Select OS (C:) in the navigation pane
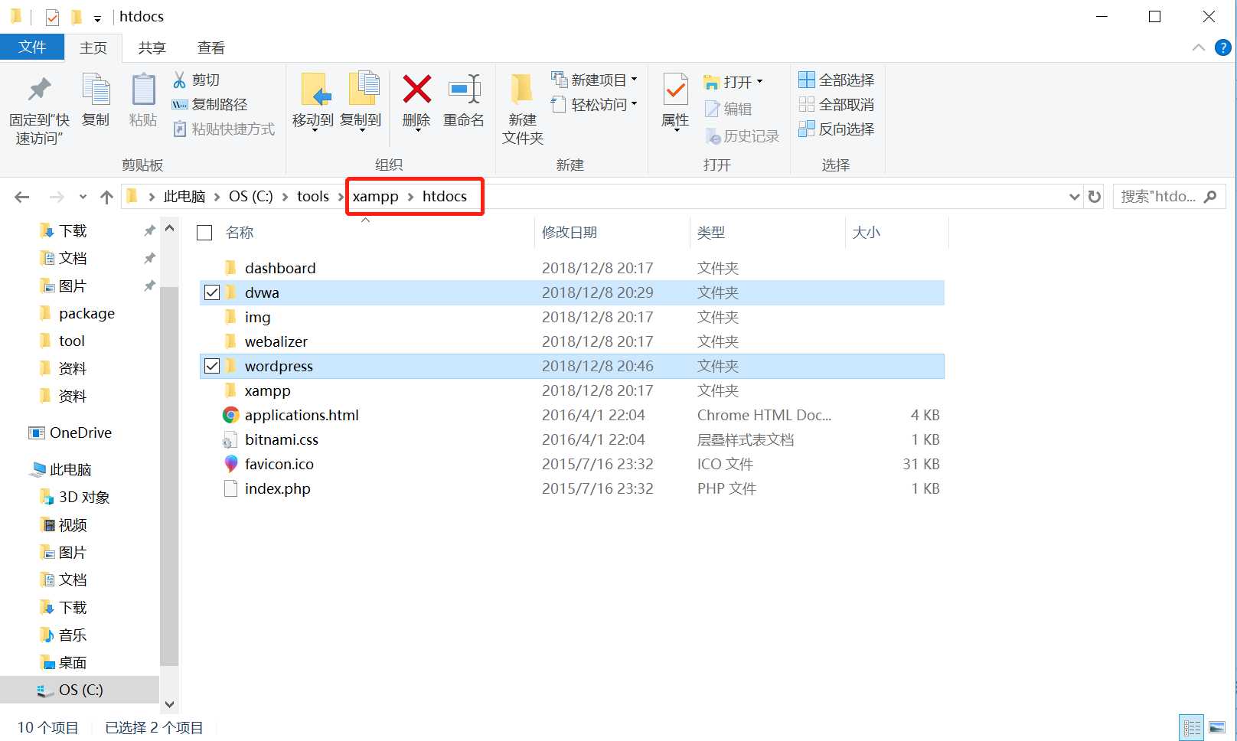The width and height of the screenshot is (1237, 741). (80, 690)
